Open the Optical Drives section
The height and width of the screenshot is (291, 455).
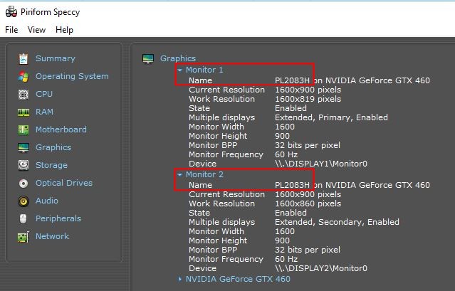[64, 183]
